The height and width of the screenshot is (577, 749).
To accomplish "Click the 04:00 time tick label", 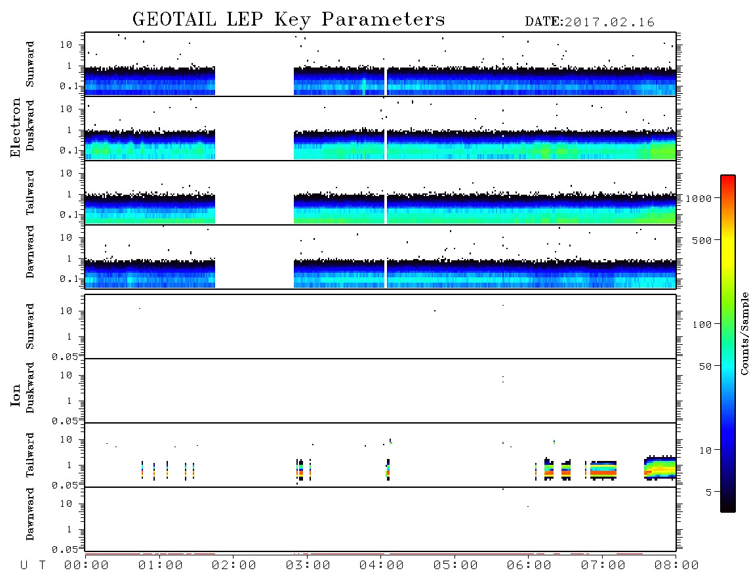I will click(382, 566).
